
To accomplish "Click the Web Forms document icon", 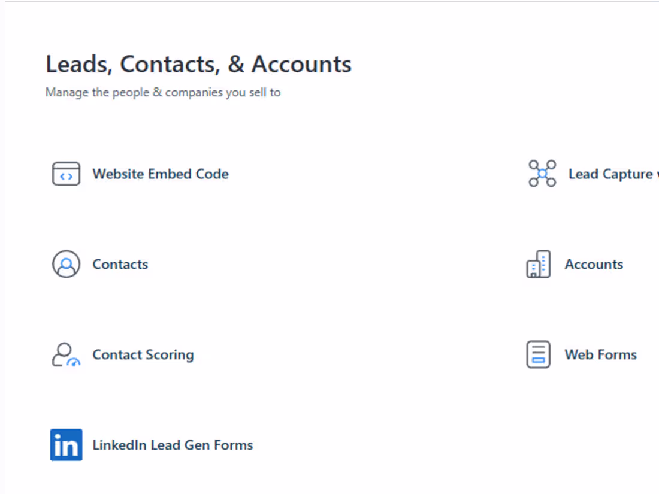I will pos(538,354).
